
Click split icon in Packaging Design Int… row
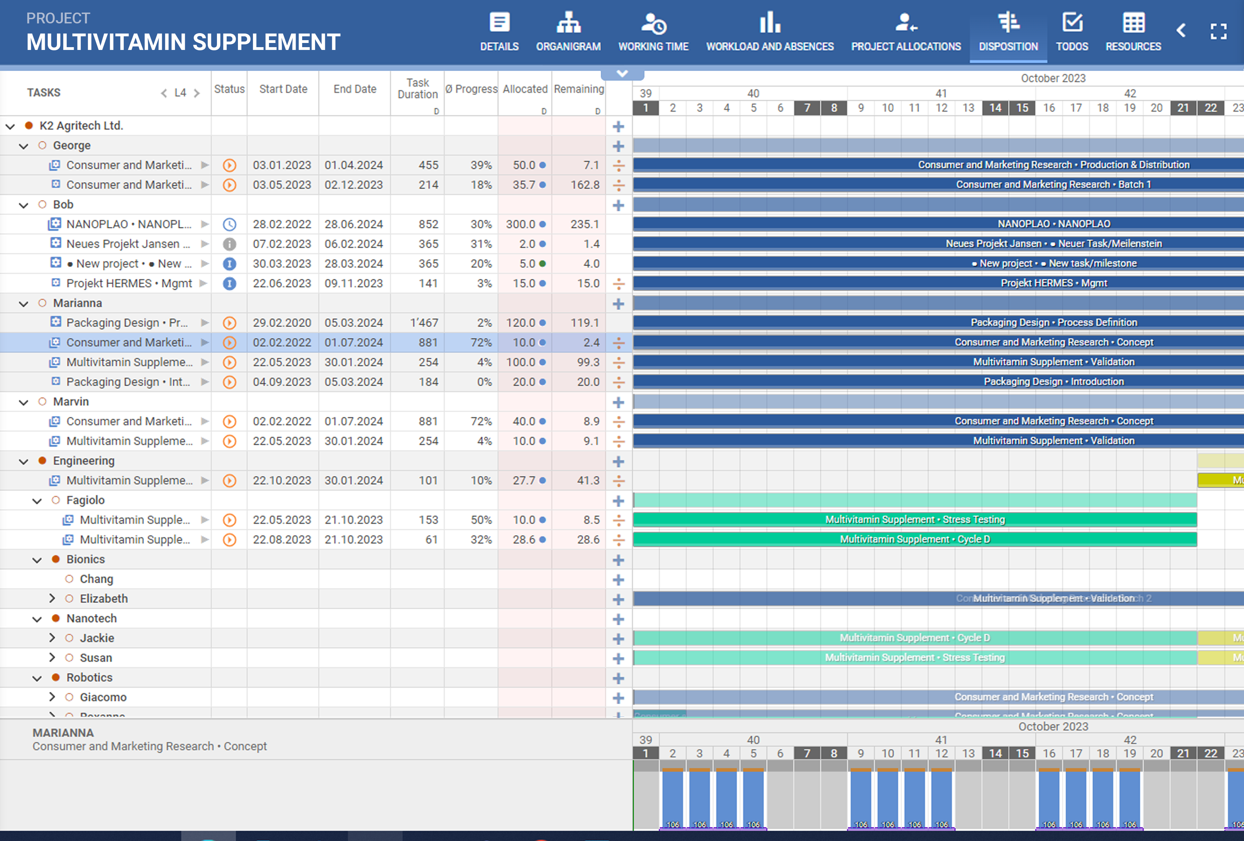(618, 382)
